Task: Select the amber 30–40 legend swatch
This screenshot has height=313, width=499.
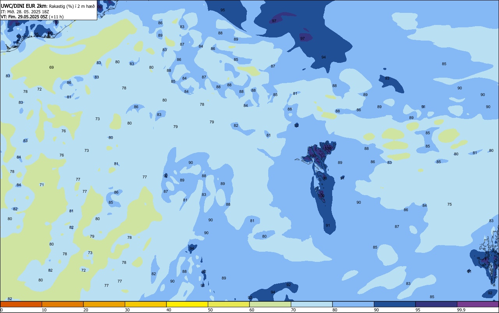Action: click(145, 304)
